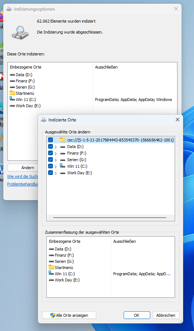Click the Data (D:) drive icon in summary list

click(x=51, y=249)
